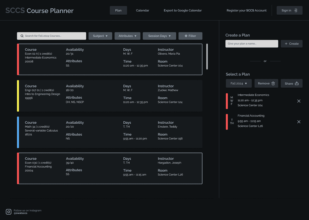Click the Filter diamond icon button

point(190,36)
